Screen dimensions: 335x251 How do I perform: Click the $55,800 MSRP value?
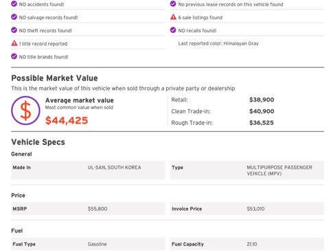click(97, 208)
